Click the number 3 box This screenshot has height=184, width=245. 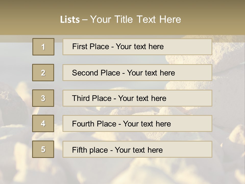[43, 98]
